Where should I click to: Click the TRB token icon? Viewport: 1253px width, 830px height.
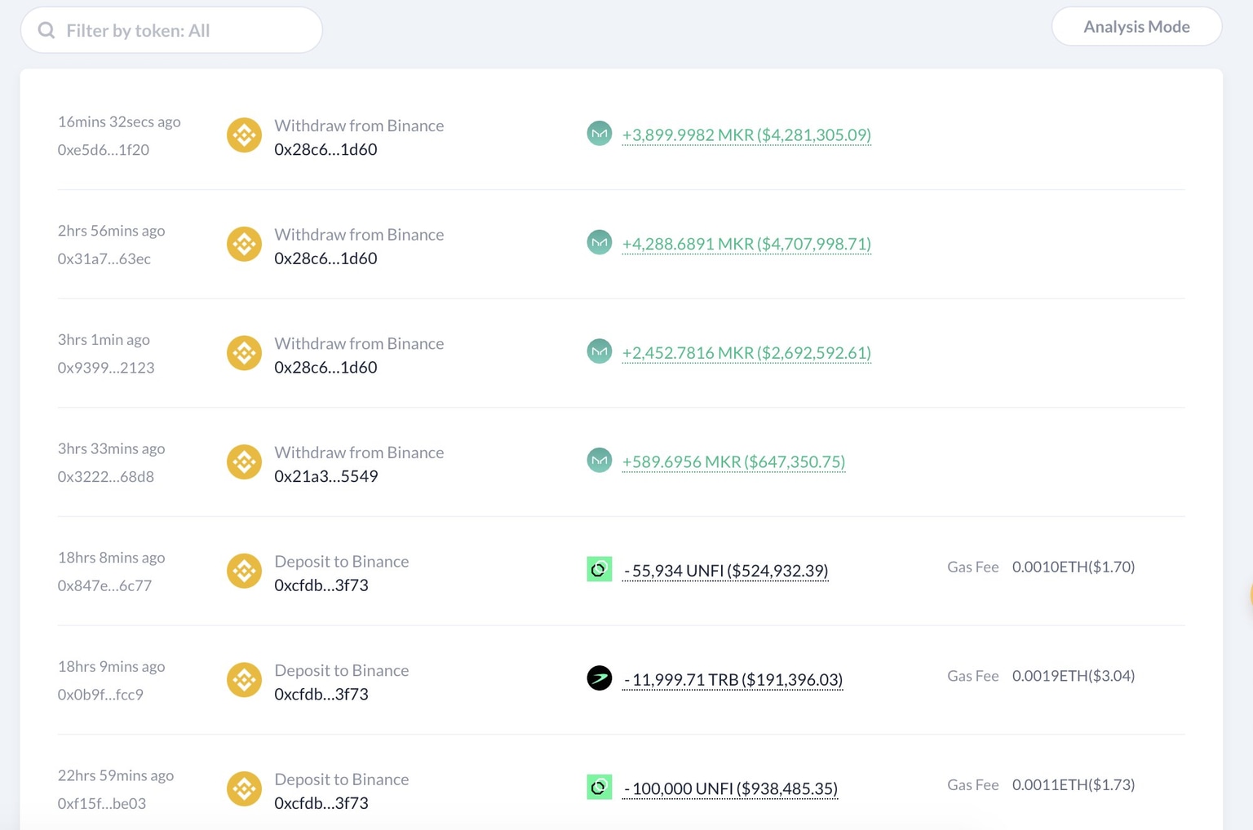(600, 678)
